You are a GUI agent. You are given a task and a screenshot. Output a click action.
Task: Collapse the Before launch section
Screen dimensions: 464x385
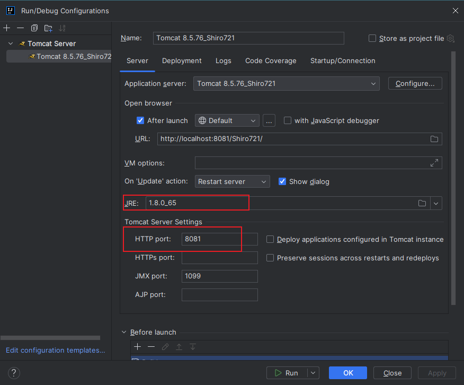(124, 332)
